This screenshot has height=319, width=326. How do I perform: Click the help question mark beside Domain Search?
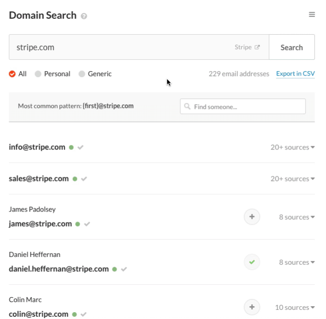(x=84, y=16)
